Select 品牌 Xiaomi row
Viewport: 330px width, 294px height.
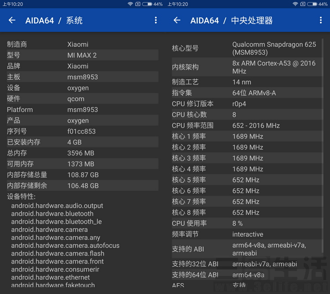pyautogui.click(x=83, y=66)
